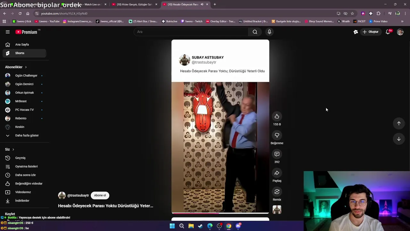Open taskbar search
The height and width of the screenshot is (231, 410).
click(x=182, y=226)
